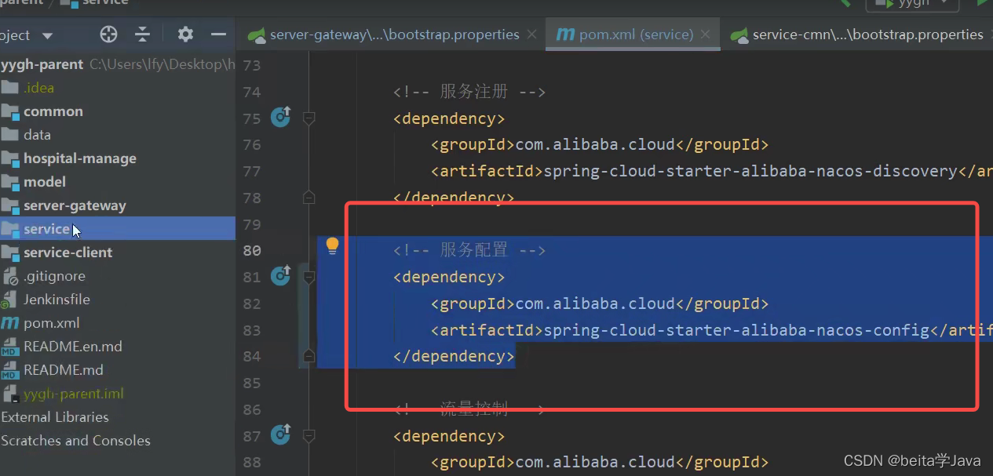Click the Maven icon on pom.xml tab

565,35
